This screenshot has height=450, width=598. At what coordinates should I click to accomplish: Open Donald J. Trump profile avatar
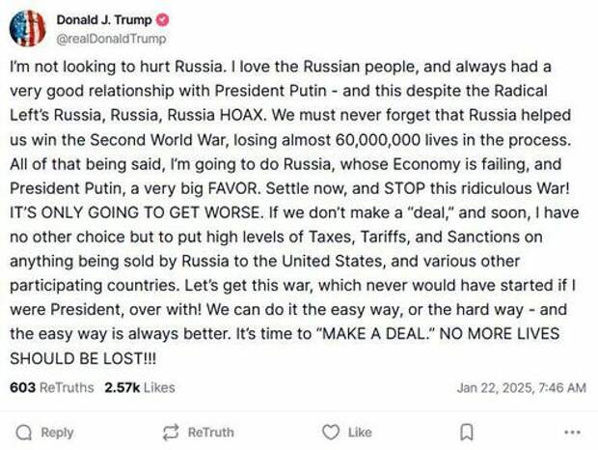pyautogui.click(x=28, y=28)
